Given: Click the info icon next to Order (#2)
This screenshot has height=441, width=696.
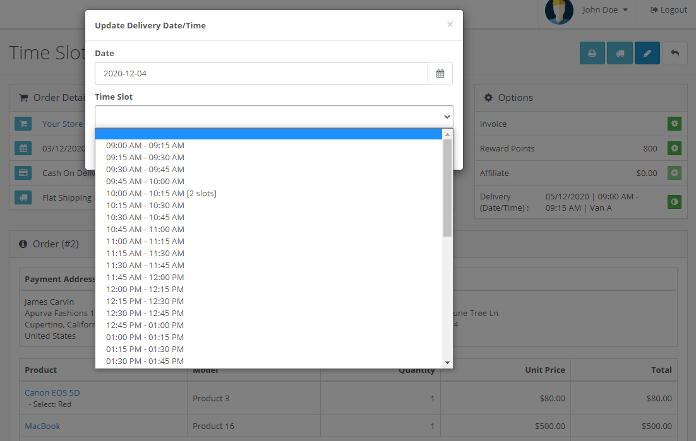Looking at the screenshot, I should coord(23,244).
